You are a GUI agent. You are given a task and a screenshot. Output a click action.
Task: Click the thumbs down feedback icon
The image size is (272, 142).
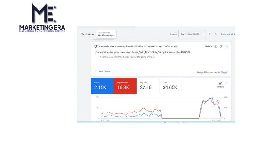(221, 46)
